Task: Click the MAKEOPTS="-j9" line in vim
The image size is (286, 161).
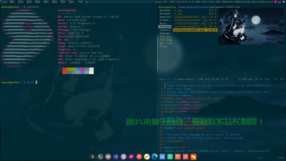Action: [174, 148]
